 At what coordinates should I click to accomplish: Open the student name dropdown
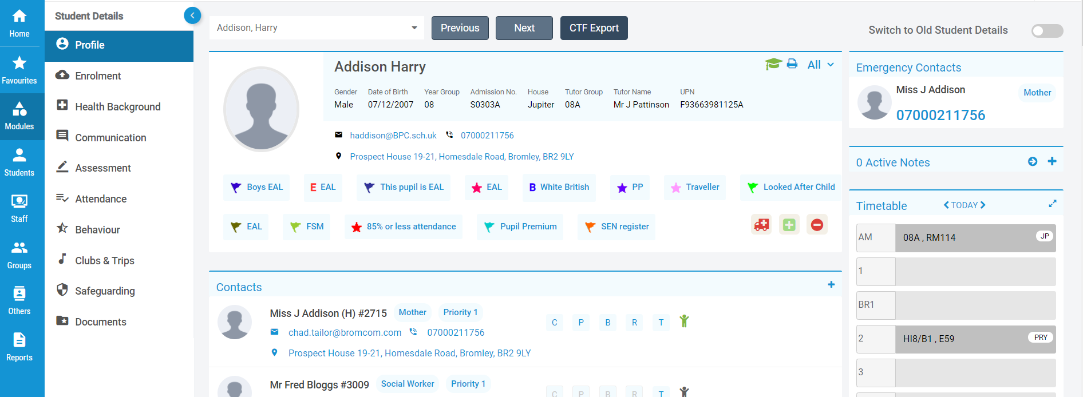tap(414, 28)
